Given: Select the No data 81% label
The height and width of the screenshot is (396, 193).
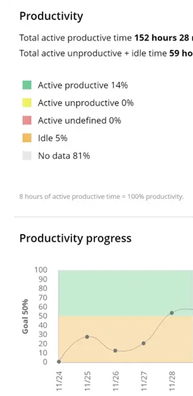Looking at the screenshot, I should (x=64, y=156).
